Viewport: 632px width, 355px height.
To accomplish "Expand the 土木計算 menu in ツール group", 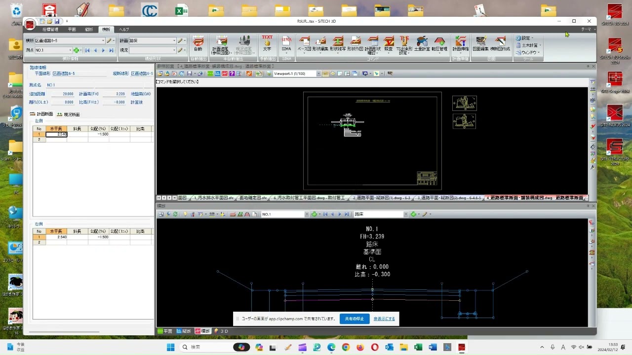I will (x=528, y=45).
